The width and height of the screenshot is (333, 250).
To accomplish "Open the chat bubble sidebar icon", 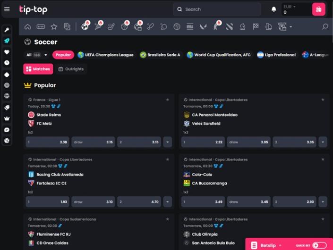I will tap(7, 130).
